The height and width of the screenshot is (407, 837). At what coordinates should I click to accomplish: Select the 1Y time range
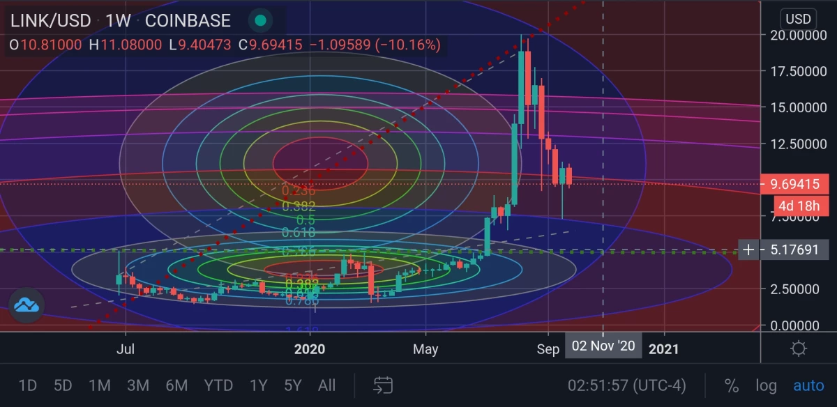tap(258, 385)
